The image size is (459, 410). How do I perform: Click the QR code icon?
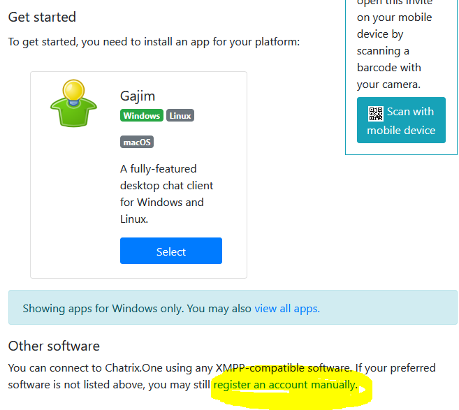pyautogui.click(x=376, y=113)
